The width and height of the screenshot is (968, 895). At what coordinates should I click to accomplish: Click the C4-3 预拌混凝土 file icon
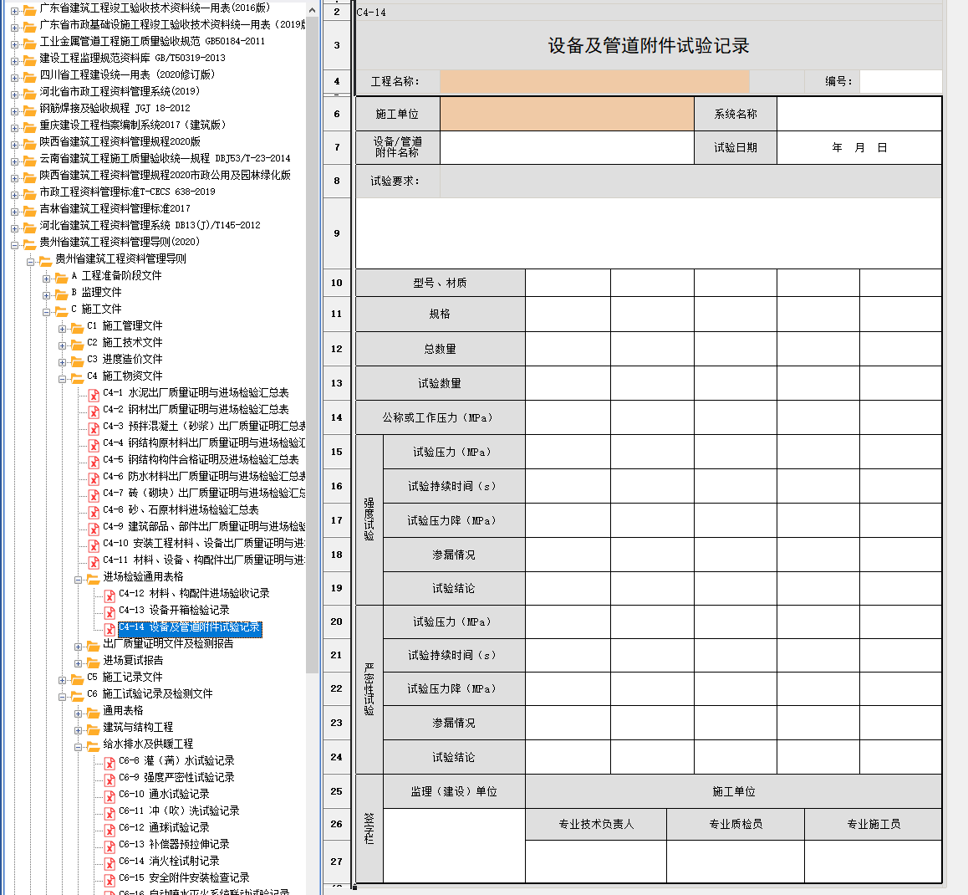tap(94, 428)
